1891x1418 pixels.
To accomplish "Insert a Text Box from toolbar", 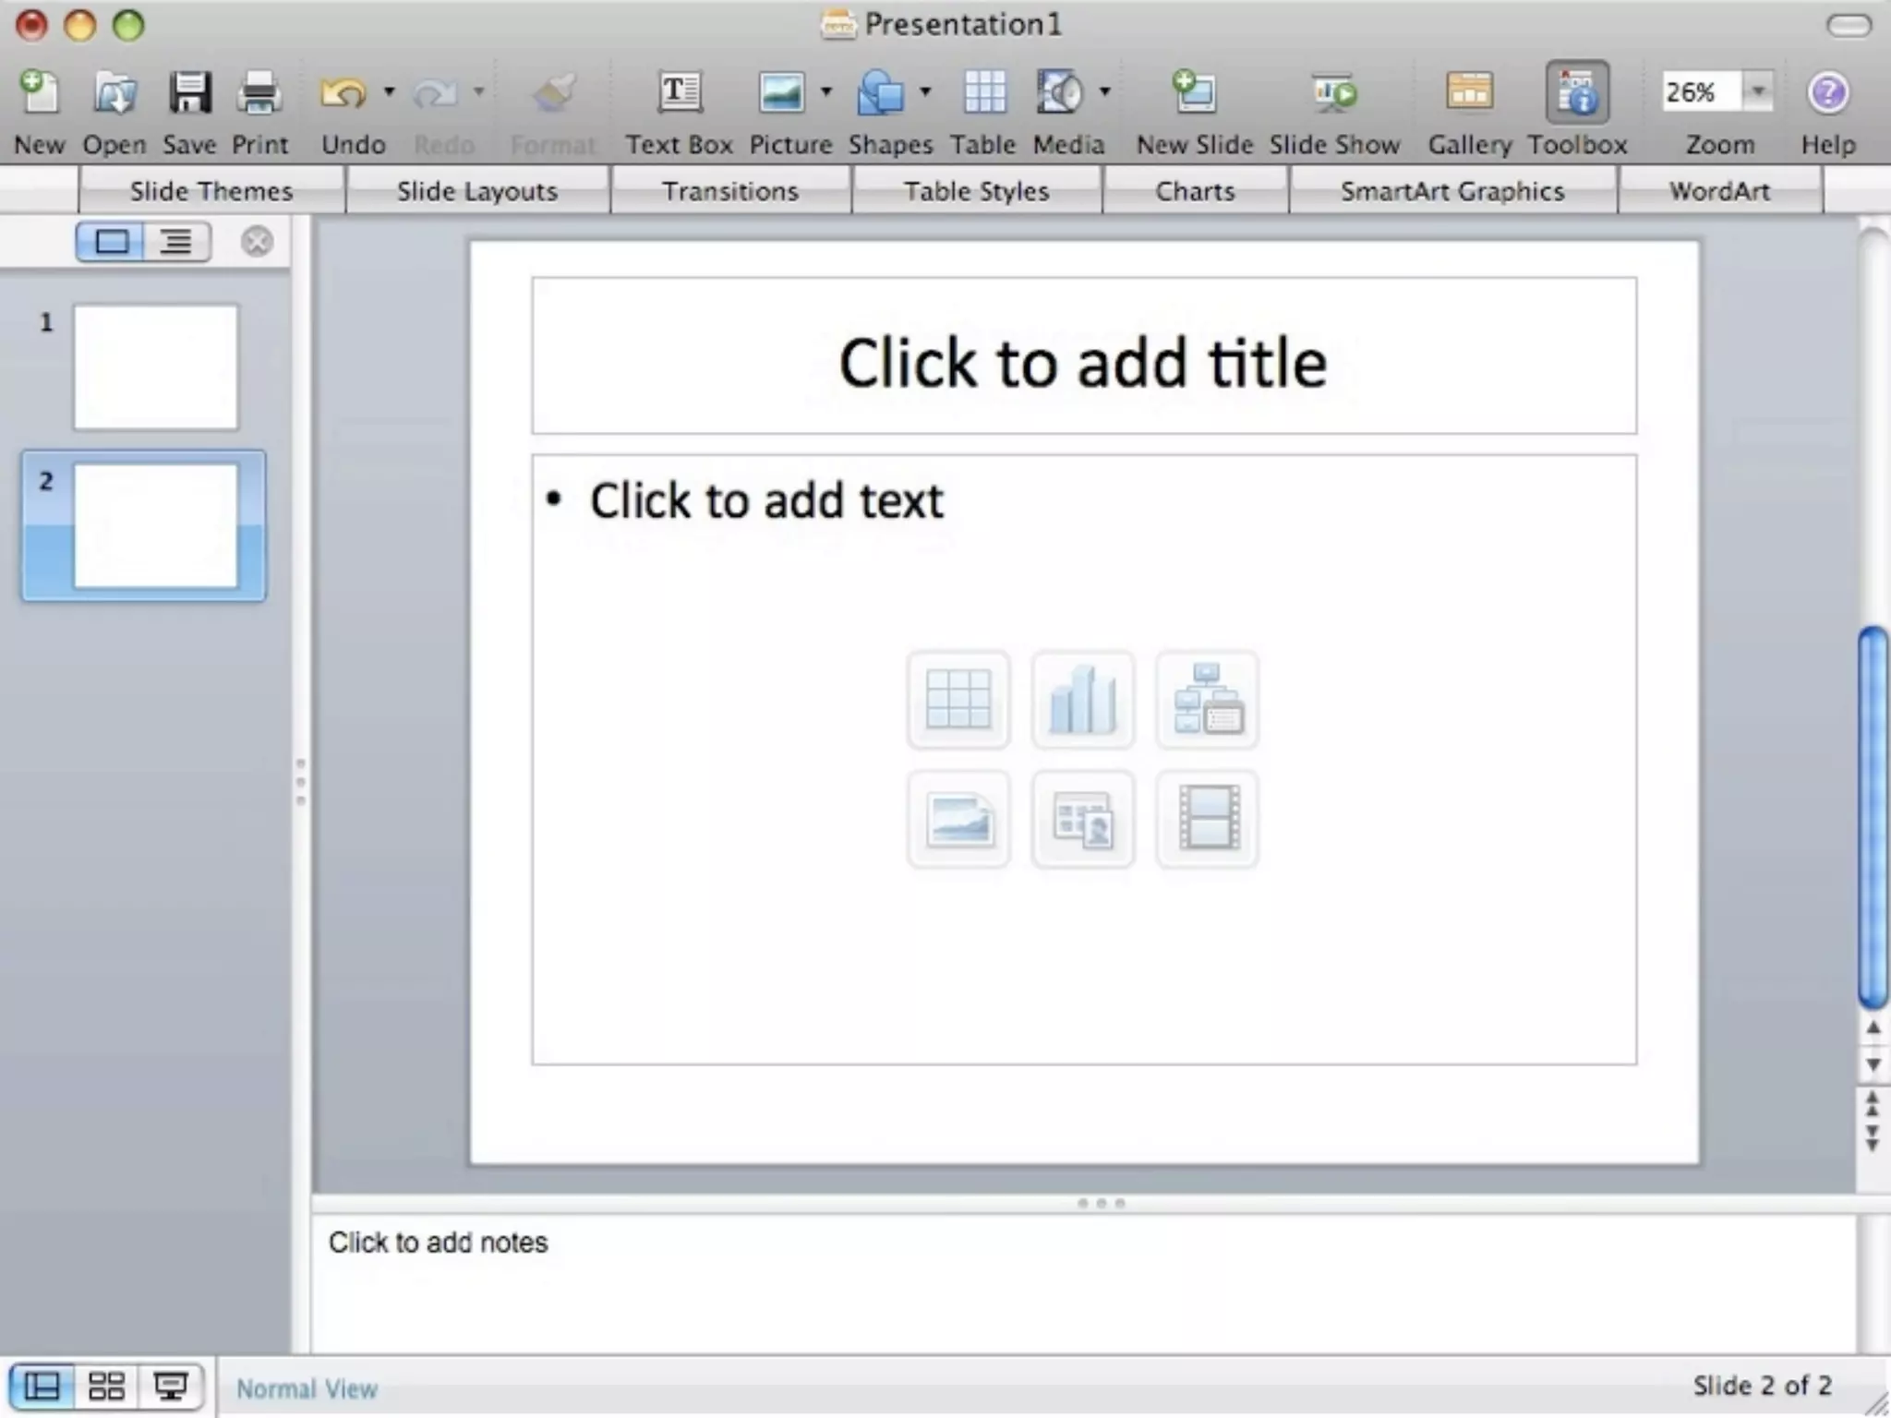I will [x=680, y=93].
